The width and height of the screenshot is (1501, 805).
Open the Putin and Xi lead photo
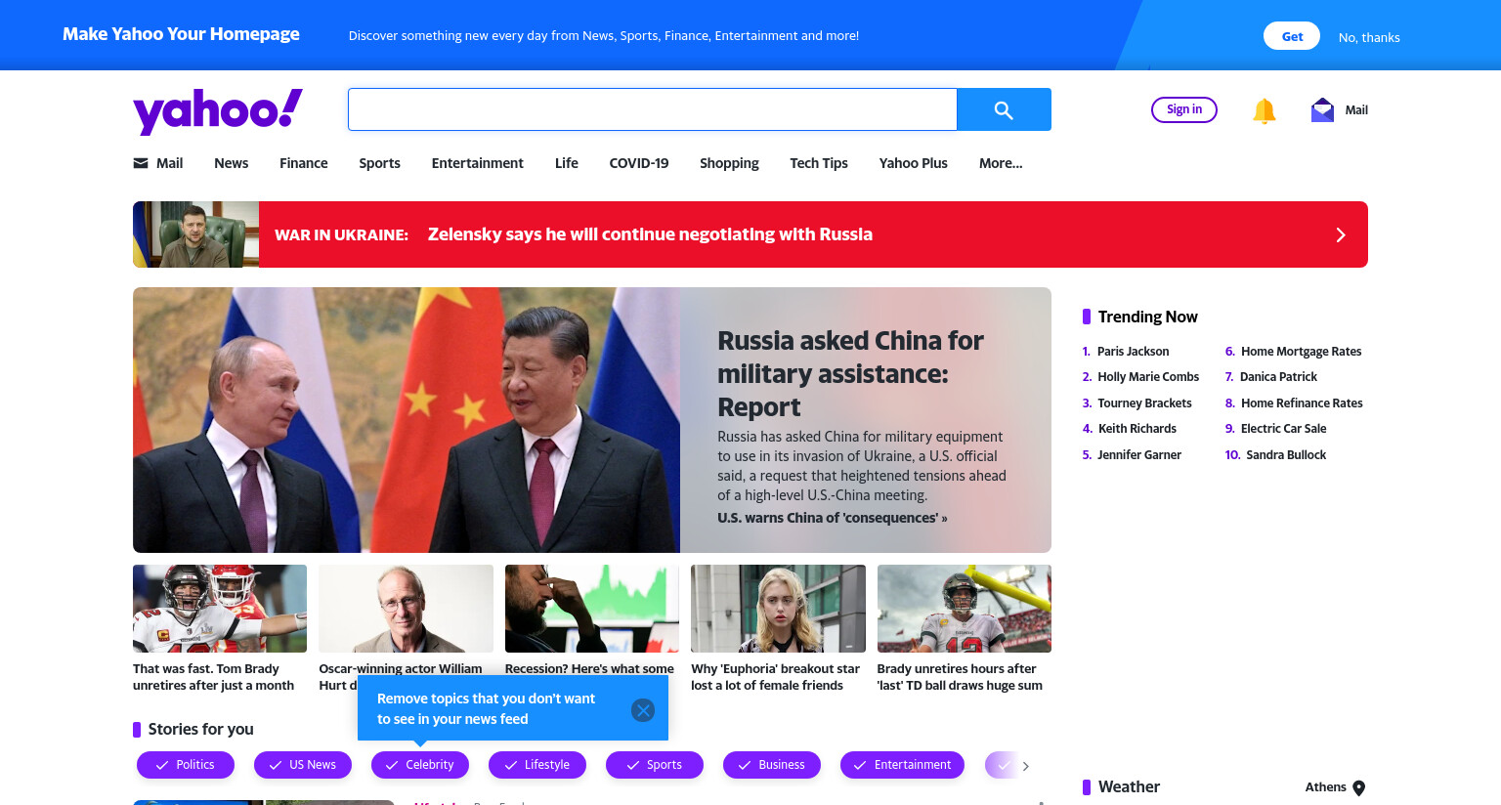pos(407,420)
